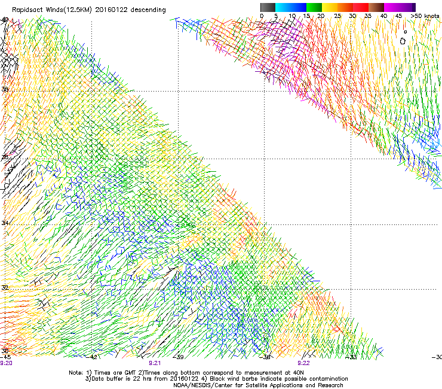Click the '34' latitude label
The width and height of the screenshot is (442, 389).
coord(5,223)
